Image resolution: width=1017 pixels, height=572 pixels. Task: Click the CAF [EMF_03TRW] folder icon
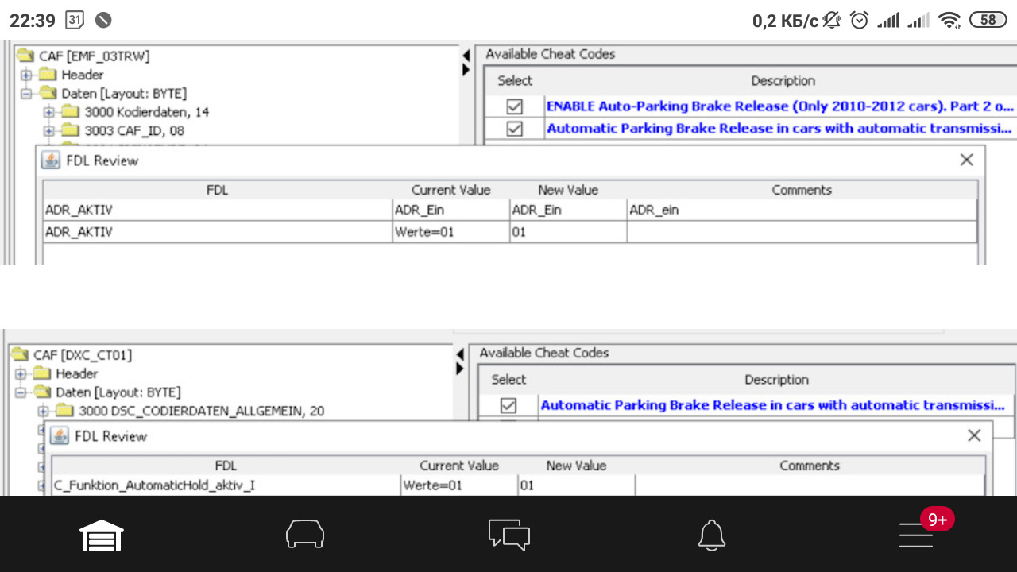point(25,56)
